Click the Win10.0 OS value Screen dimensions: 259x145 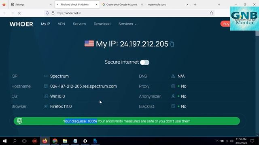click(x=57, y=96)
